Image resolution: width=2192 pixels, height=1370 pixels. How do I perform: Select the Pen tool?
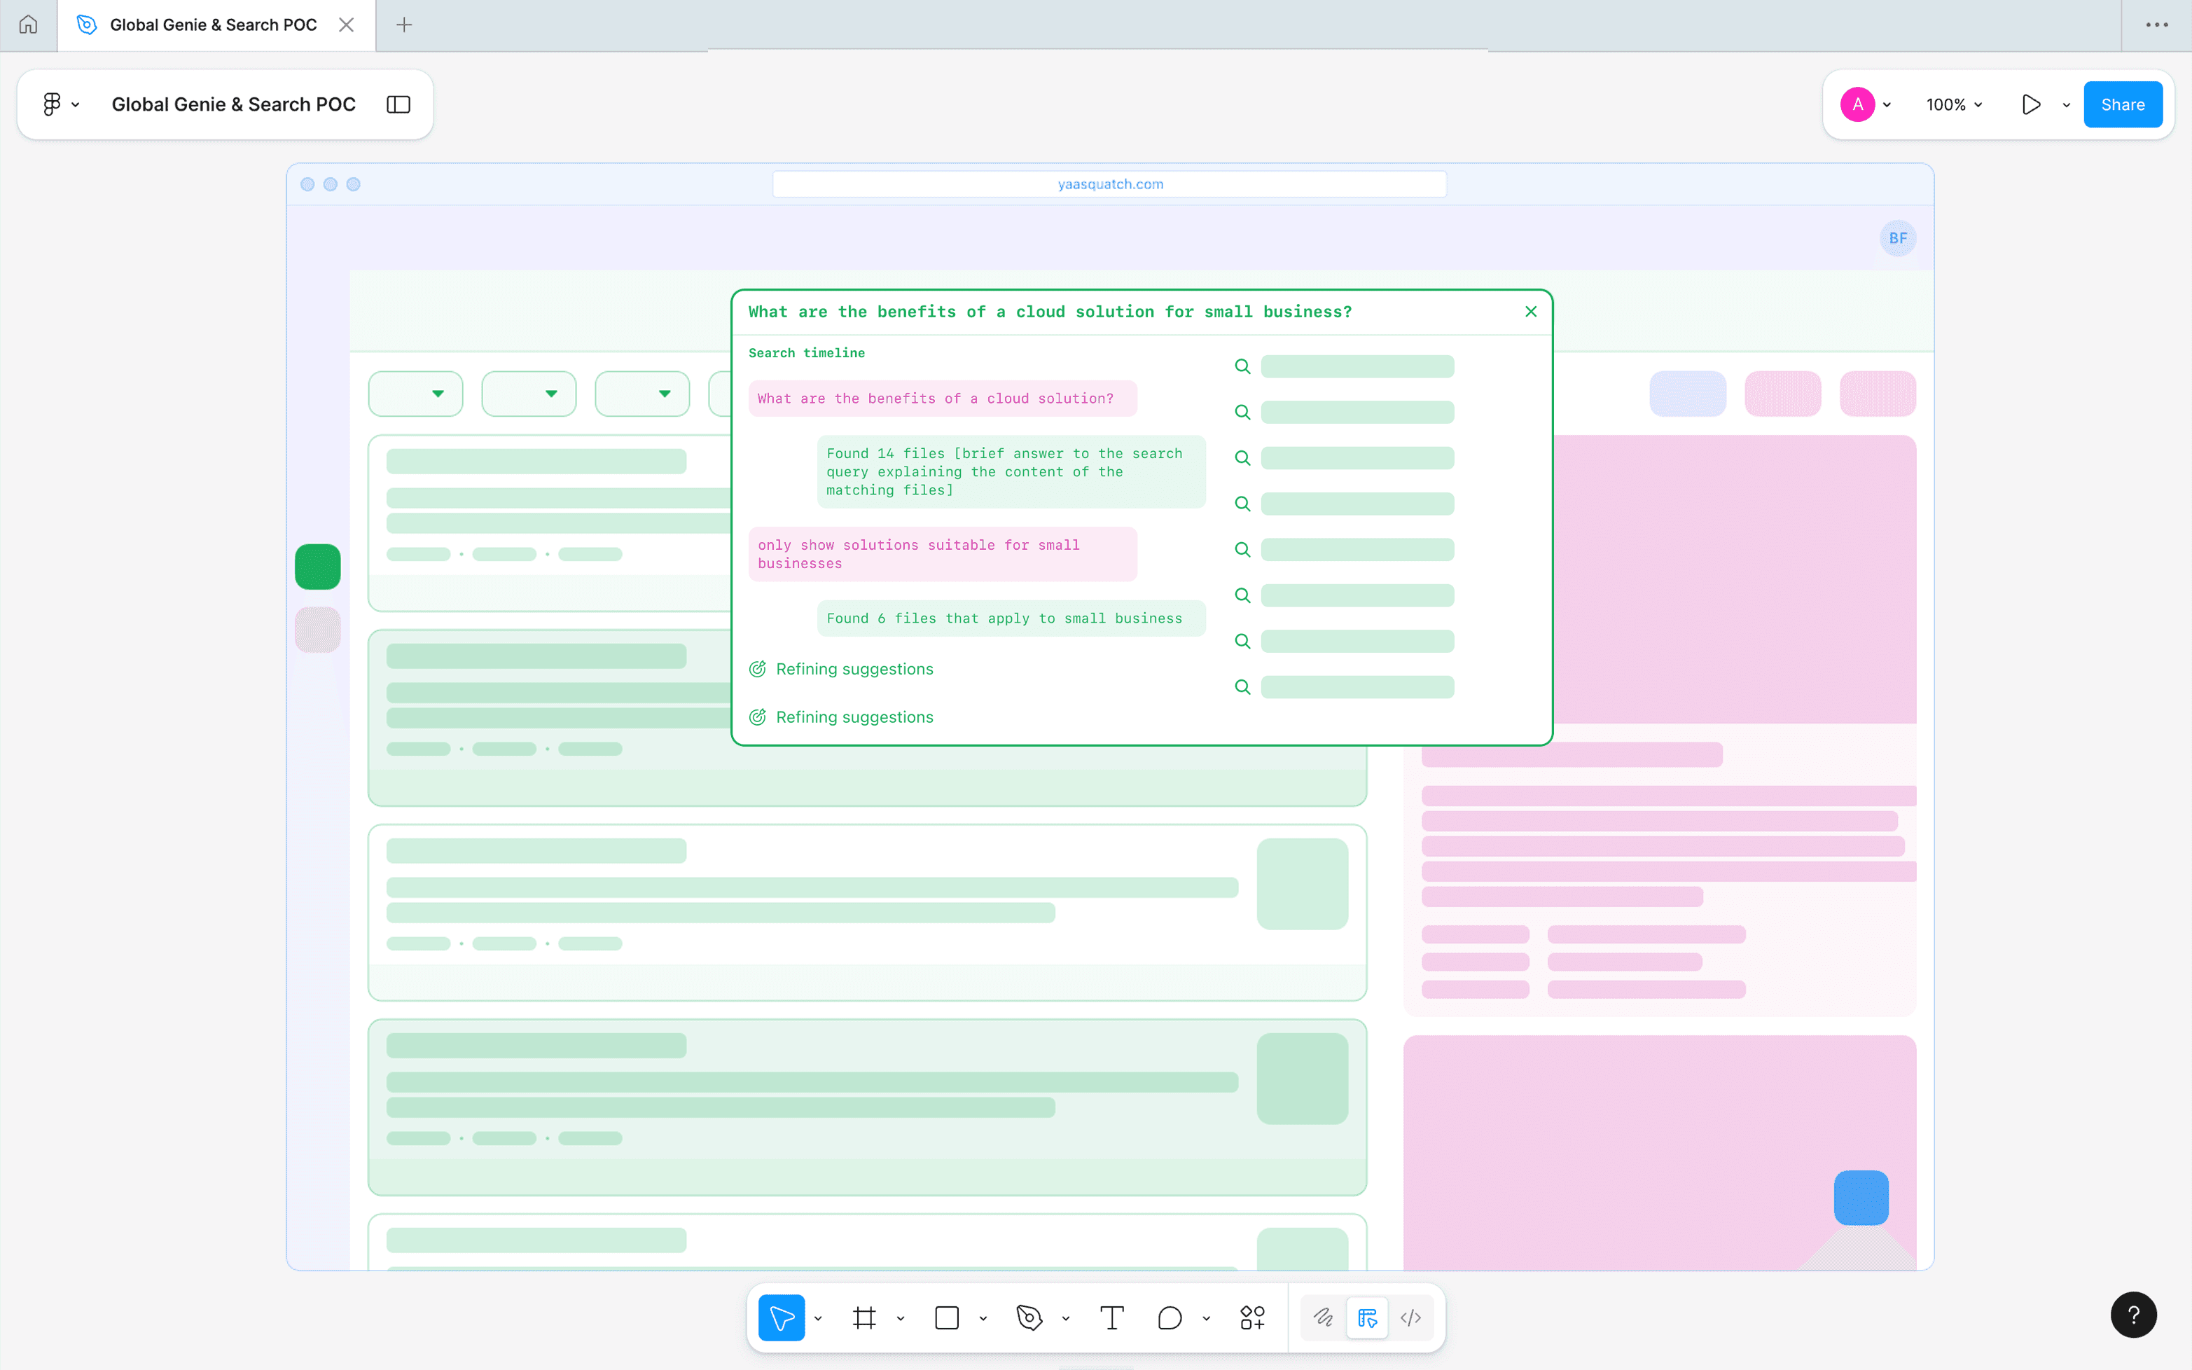point(1029,1317)
